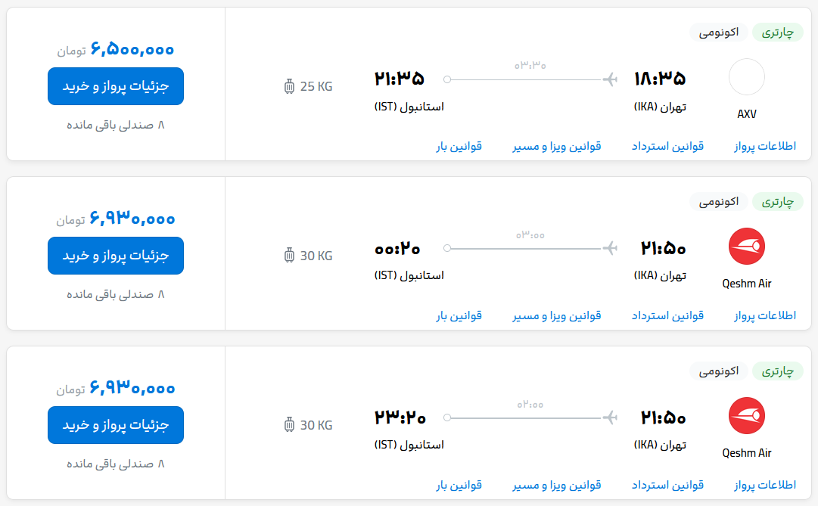Click the Qeshm Air logo on the 23:20 arrival flight
Screen dimensions: 818x506
[747, 416]
